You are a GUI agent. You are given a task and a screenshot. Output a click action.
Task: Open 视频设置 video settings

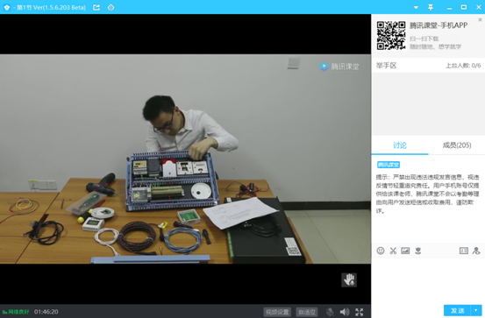[277, 312]
